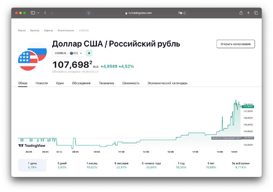
Task: Open the USDRUB ICE source dropdown
Action: coord(68,53)
